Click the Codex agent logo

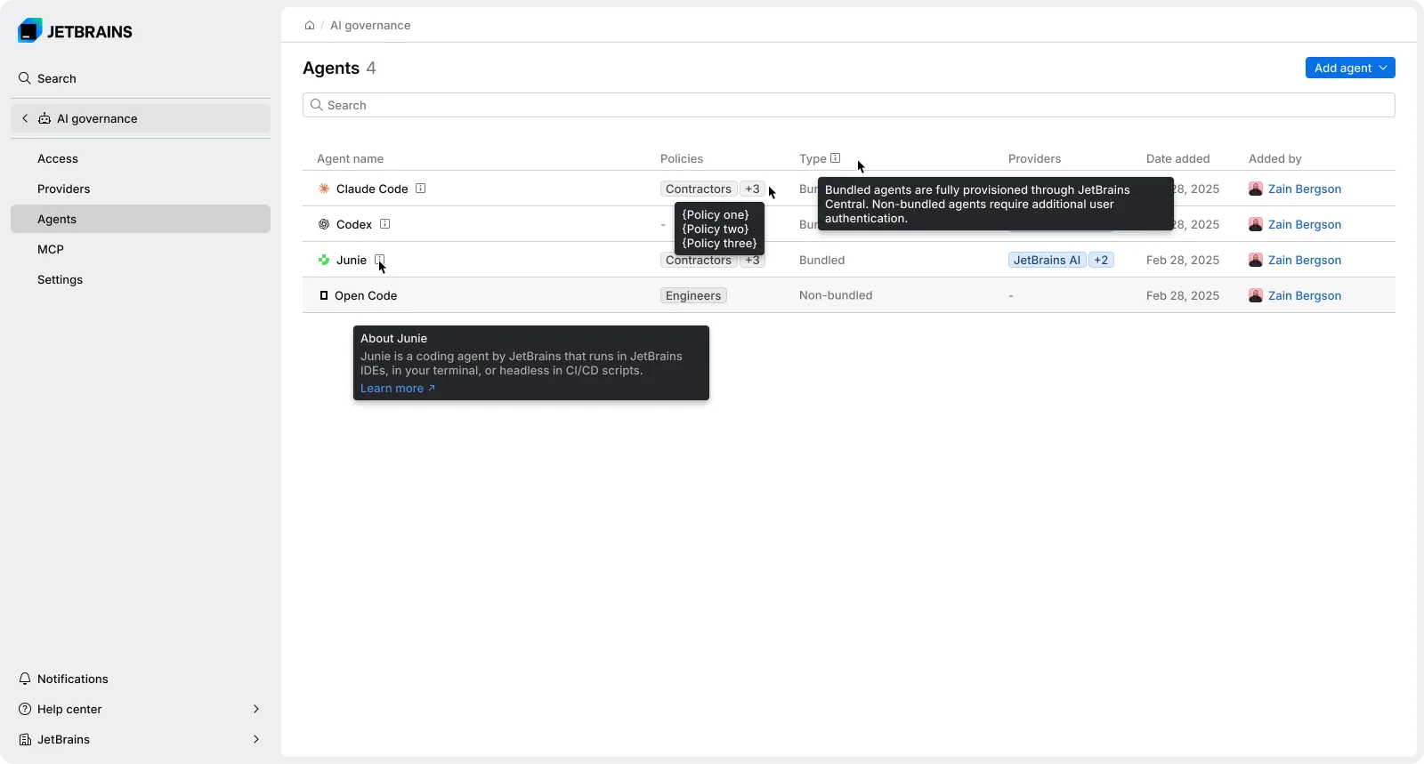coord(324,224)
